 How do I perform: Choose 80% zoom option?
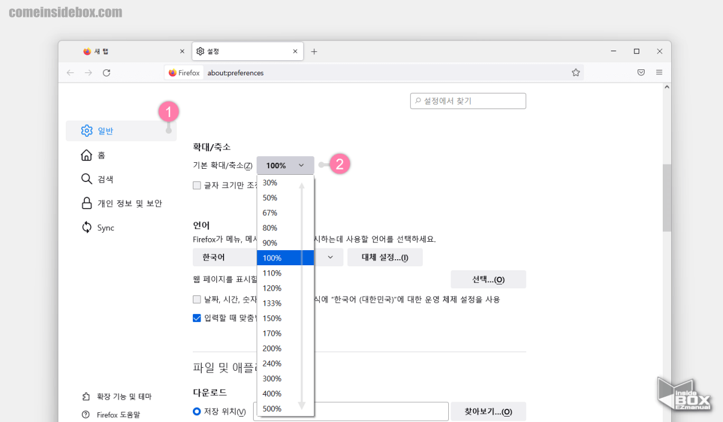285,228
